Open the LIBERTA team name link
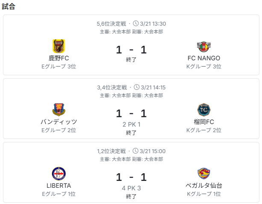Viewport: 262px width, 204px height. [59, 186]
